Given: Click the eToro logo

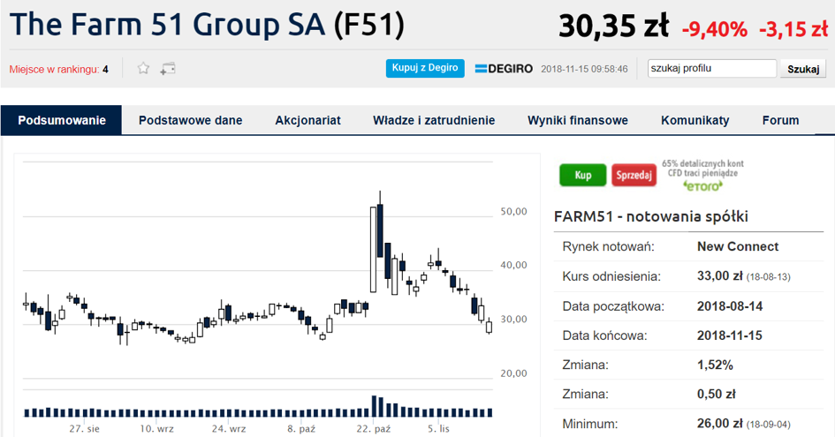Looking at the screenshot, I should tap(703, 185).
